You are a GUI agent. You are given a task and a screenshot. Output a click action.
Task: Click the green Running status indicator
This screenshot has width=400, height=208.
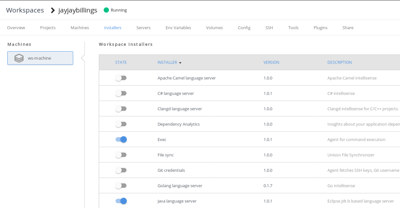pyautogui.click(x=106, y=10)
